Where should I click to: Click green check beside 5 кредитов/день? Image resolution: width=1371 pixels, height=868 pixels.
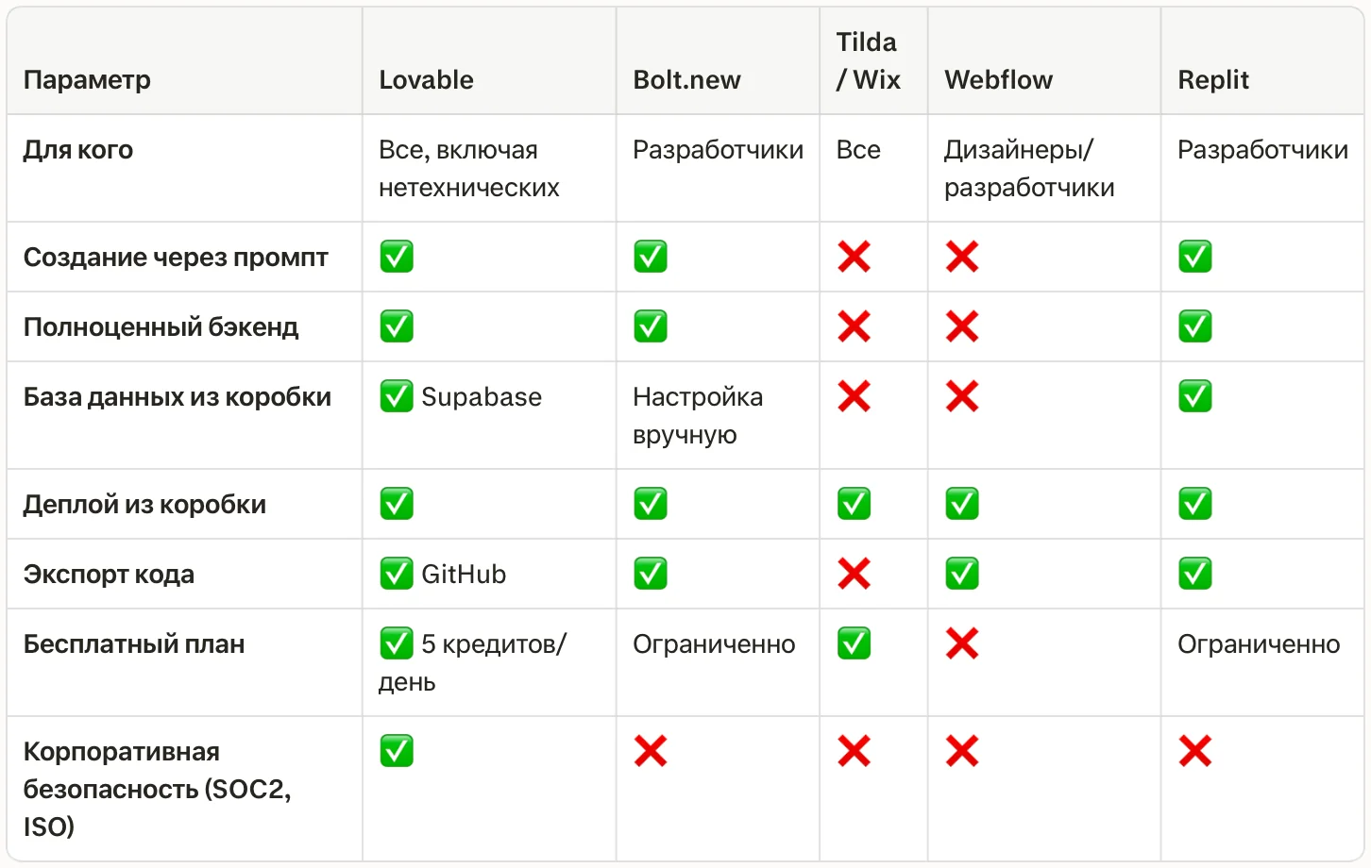click(x=397, y=643)
